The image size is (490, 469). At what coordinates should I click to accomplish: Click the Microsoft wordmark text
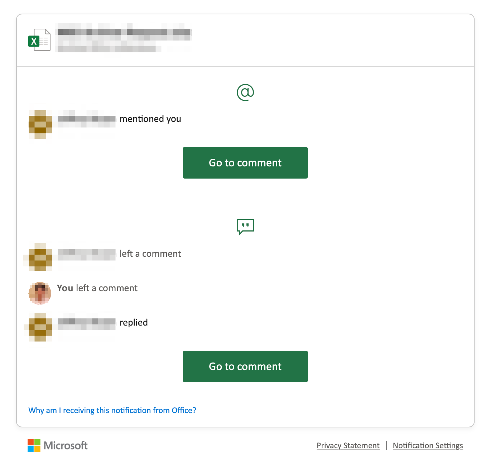65,445
